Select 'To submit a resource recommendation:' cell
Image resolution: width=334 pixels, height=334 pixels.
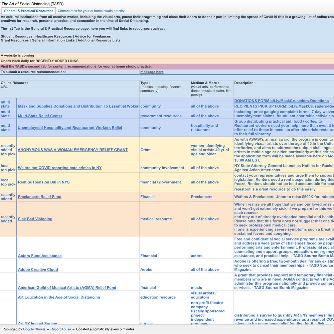[x=70, y=72]
